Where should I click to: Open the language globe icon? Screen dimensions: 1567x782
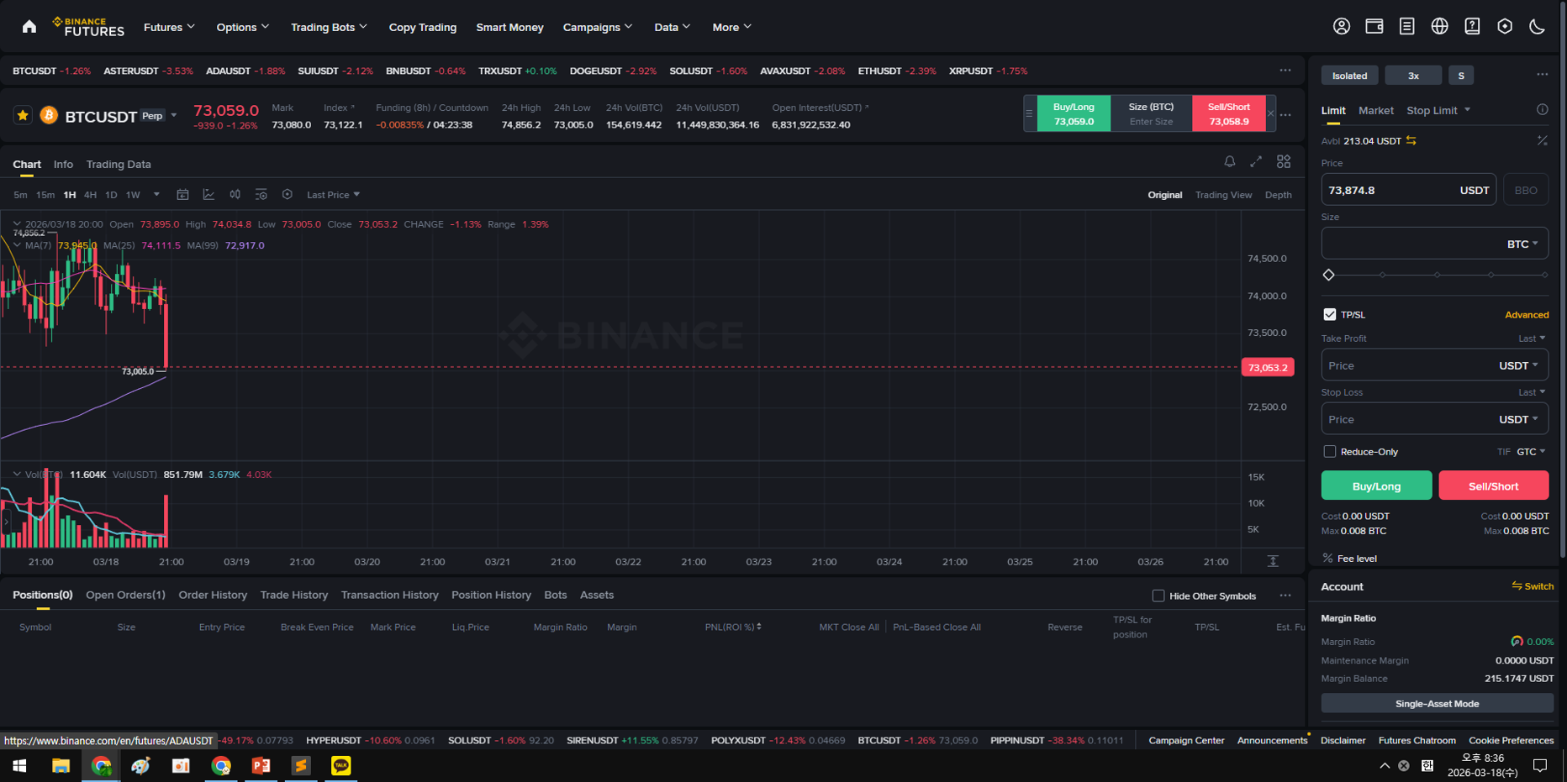click(1440, 27)
